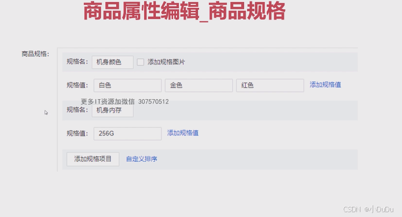This screenshot has height=217, width=402.
Task: Click the 机身颜色 spec name field
Action: (113, 62)
